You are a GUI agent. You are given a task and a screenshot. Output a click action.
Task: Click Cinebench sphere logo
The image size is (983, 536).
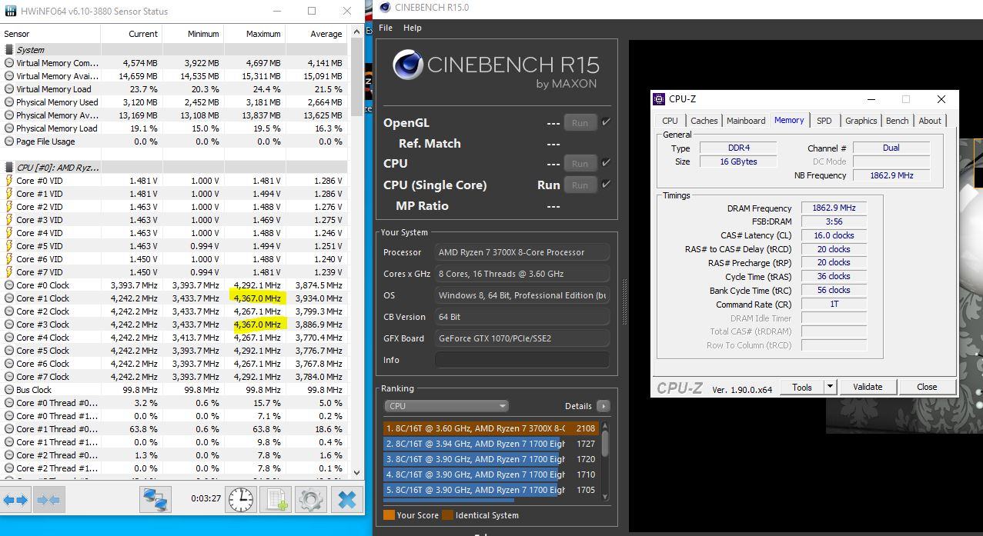tap(407, 65)
